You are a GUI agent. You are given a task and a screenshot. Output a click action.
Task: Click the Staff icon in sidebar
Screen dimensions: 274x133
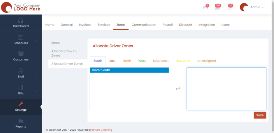pyautogui.click(x=21, y=71)
